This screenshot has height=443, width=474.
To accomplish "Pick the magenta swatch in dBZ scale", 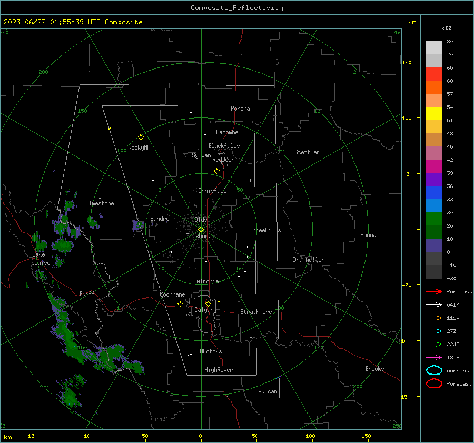I will click(x=434, y=166).
